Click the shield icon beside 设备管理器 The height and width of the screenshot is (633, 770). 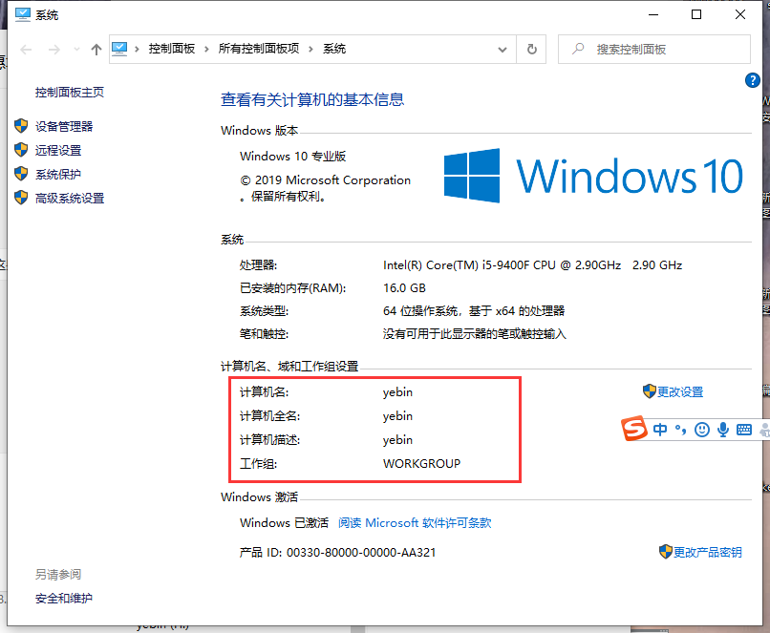coord(21,126)
